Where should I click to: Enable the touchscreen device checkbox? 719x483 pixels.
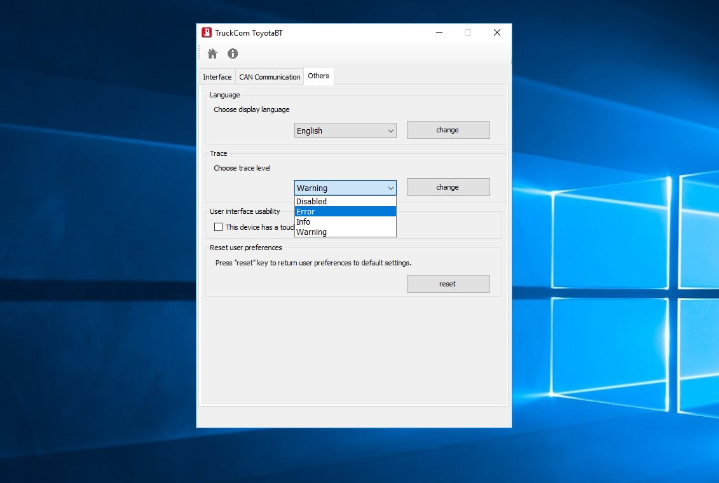point(219,227)
